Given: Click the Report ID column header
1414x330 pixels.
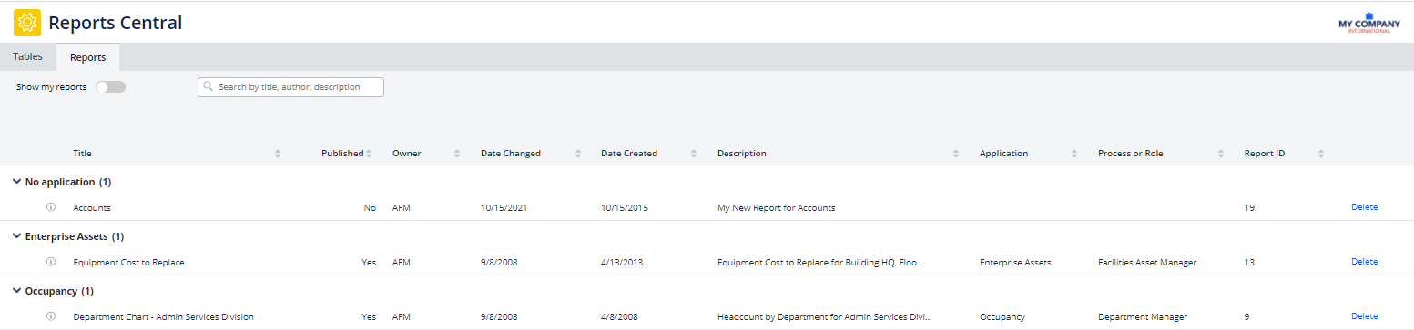Looking at the screenshot, I should point(1265,154).
